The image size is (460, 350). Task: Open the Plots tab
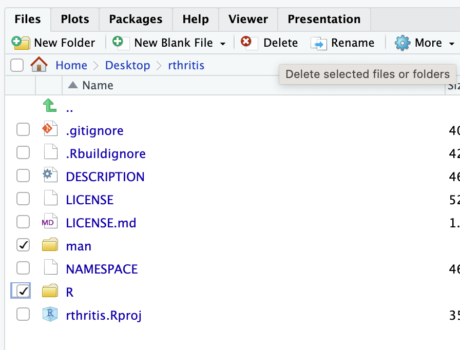pyautogui.click(x=74, y=20)
